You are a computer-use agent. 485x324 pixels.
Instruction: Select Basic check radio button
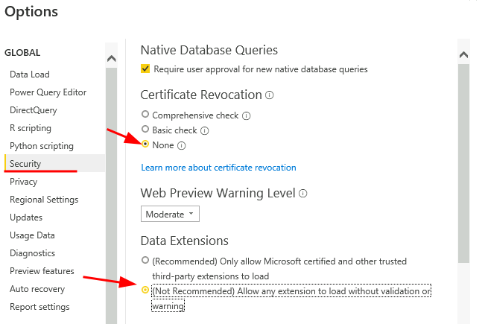(145, 130)
